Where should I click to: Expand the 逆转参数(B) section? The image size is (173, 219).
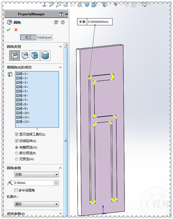tap(60, 214)
